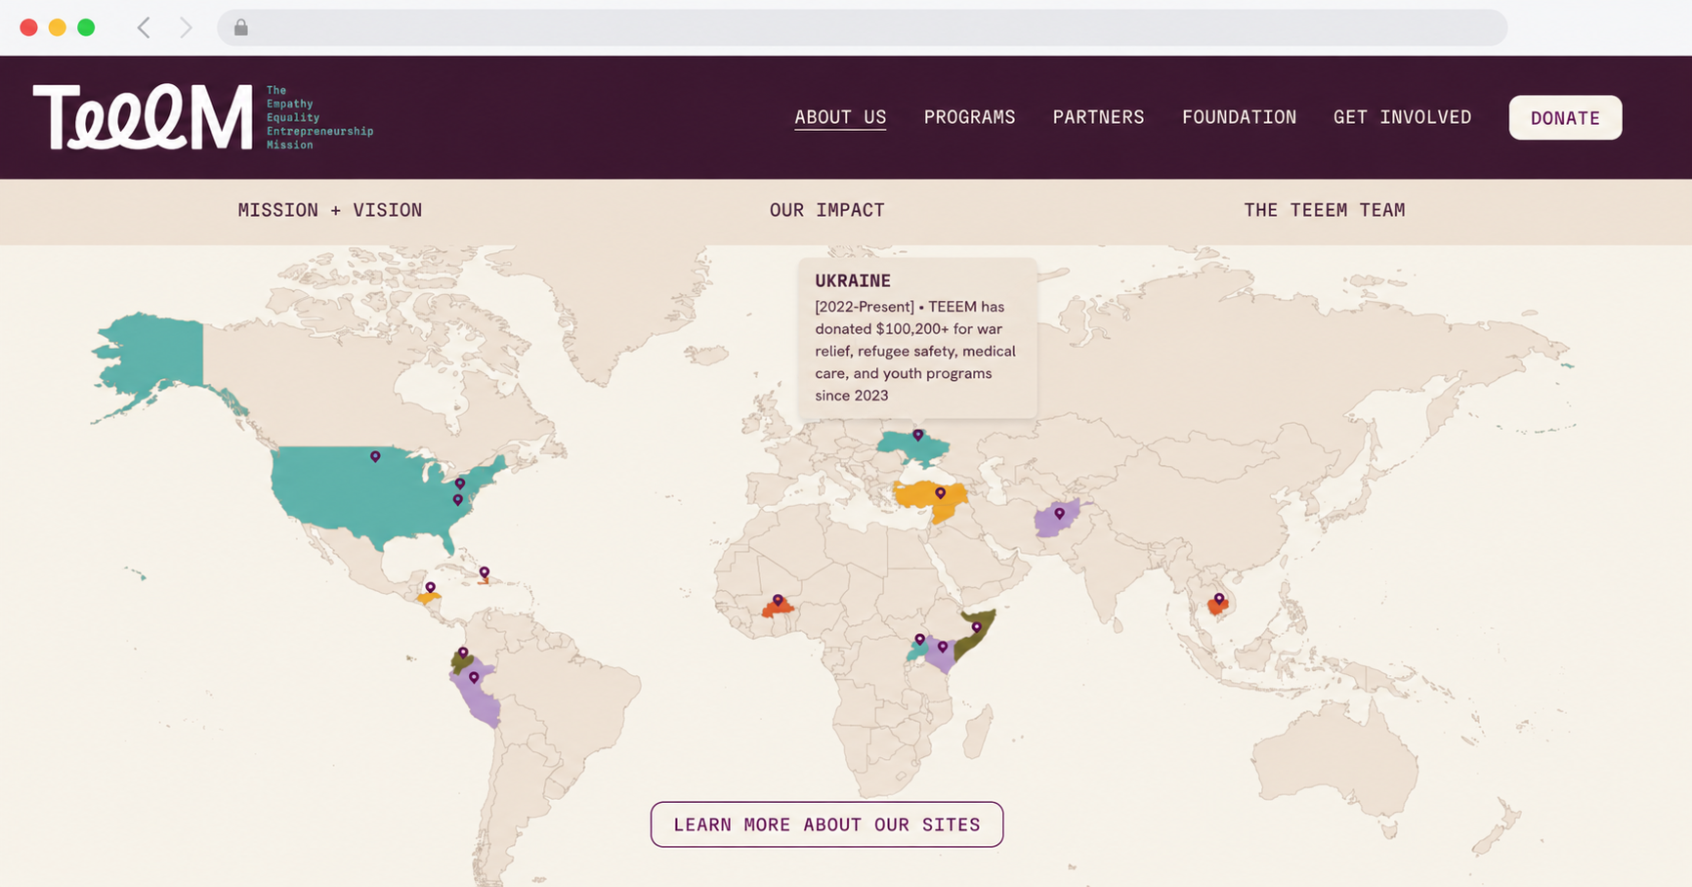The width and height of the screenshot is (1692, 887).
Task: Open the Get Involved menu
Action: pos(1402,117)
